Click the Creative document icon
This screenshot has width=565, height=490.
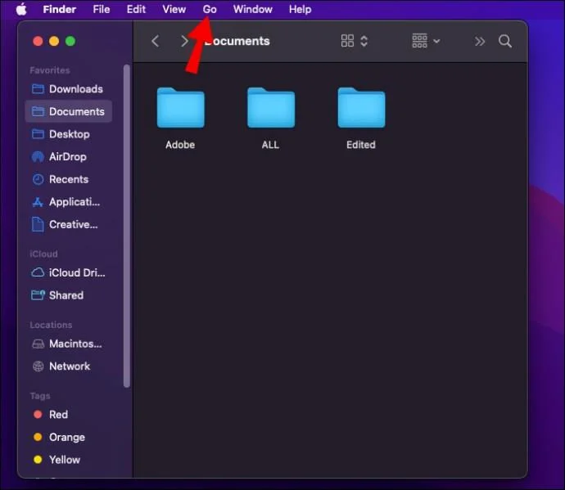click(x=38, y=225)
